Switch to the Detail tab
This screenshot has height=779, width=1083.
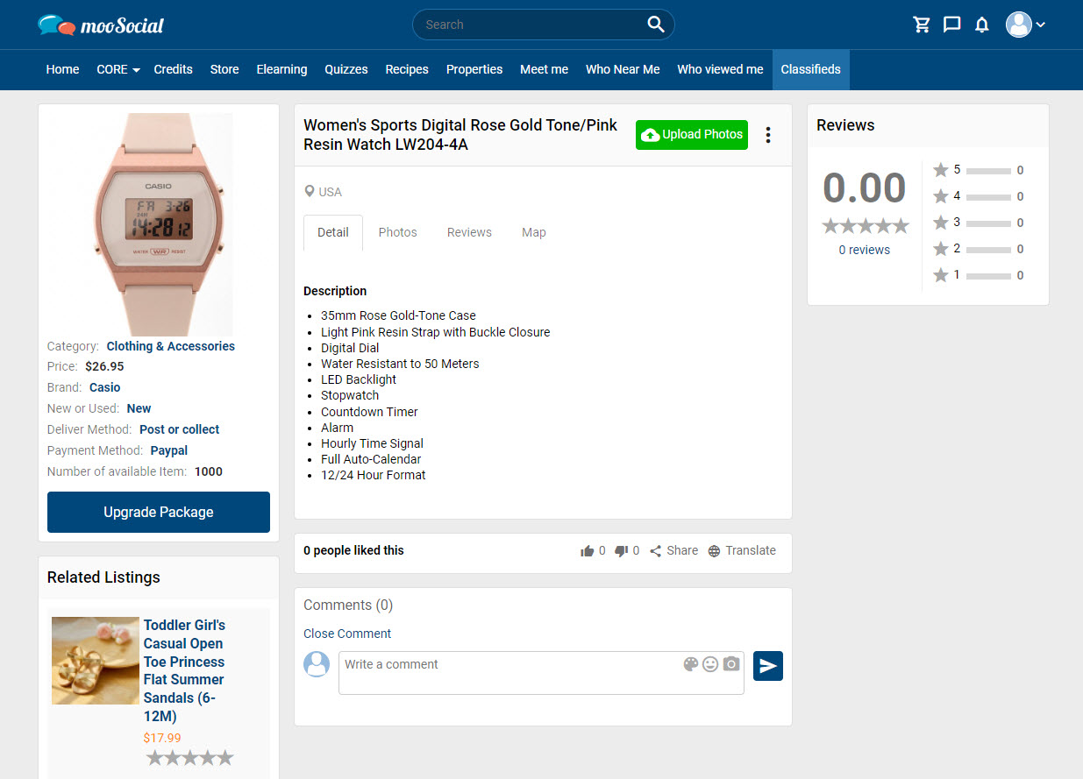pos(333,233)
